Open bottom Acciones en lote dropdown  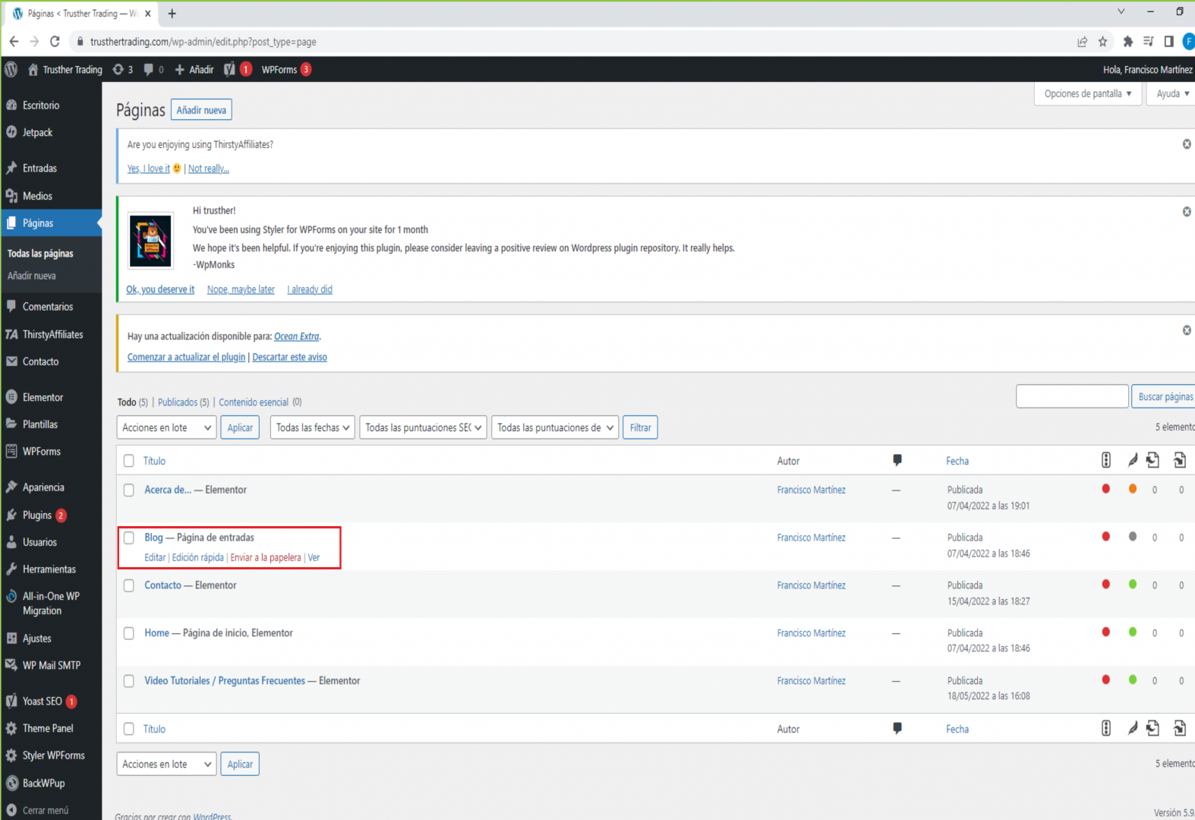pyautogui.click(x=167, y=764)
